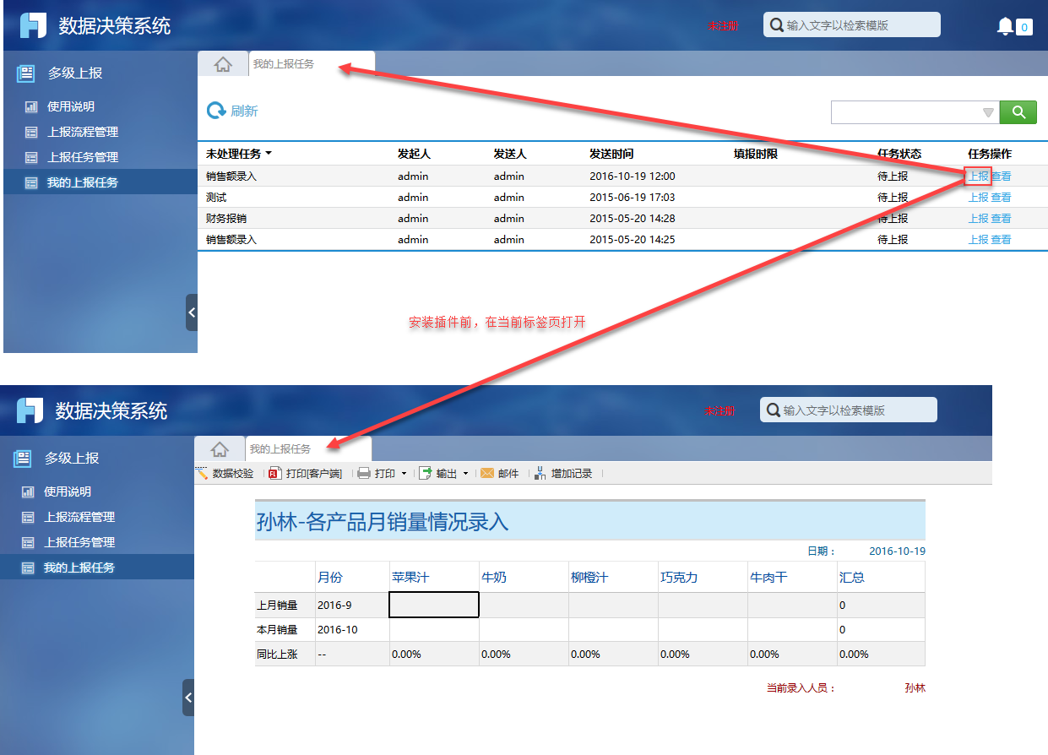Click the 增加记录 toolbar icon
This screenshot has height=755, width=1048.
pos(540,474)
